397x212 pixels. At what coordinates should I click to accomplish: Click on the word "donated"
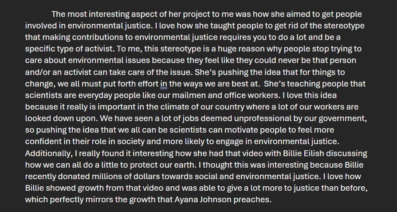(75, 177)
